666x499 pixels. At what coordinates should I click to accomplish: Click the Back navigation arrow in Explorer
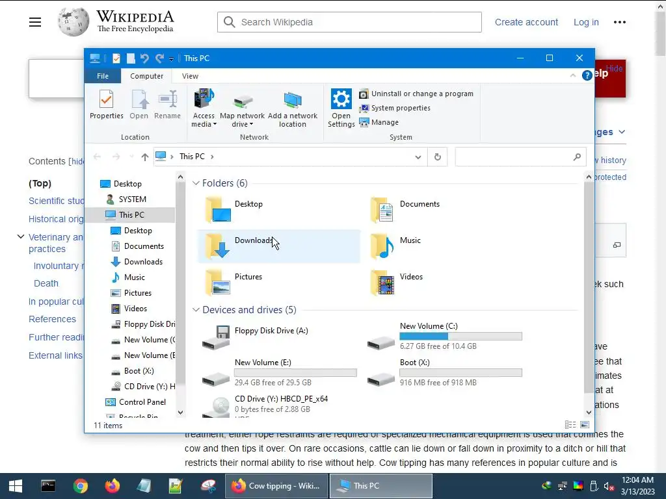tap(98, 157)
